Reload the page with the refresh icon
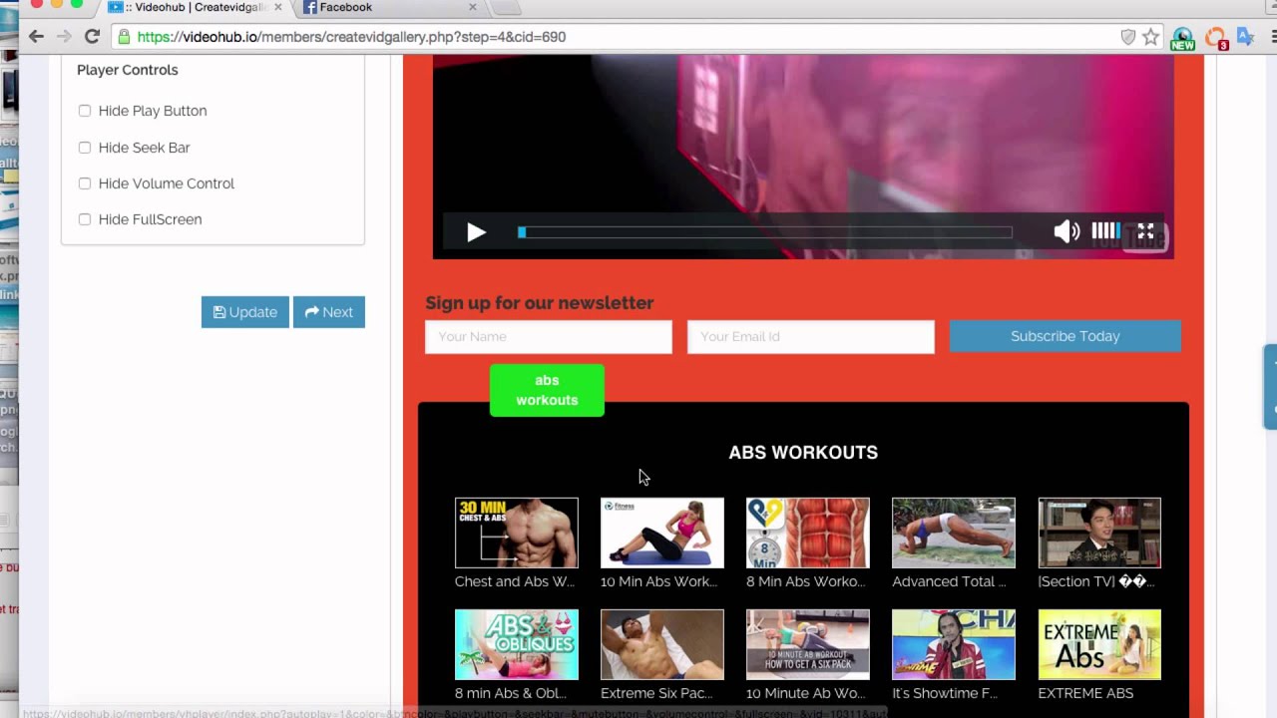 click(92, 37)
